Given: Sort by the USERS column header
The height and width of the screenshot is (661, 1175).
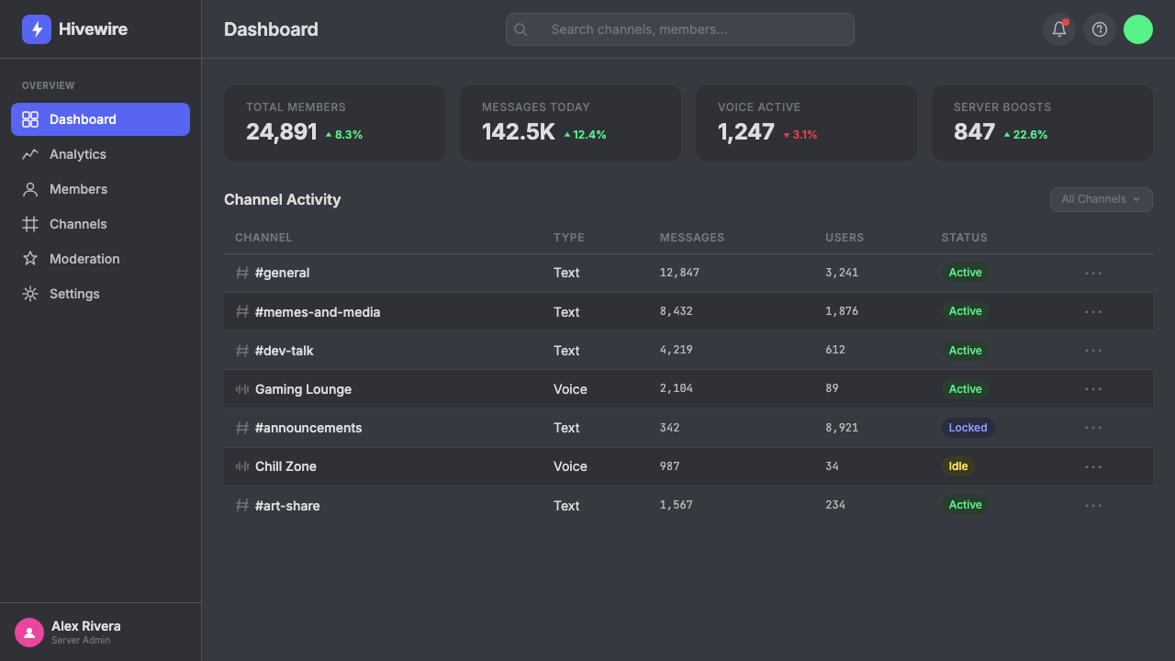Looking at the screenshot, I should coord(845,238).
